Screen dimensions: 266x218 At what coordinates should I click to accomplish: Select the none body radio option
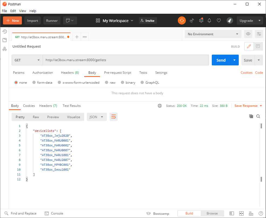click(x=16, y=82)
